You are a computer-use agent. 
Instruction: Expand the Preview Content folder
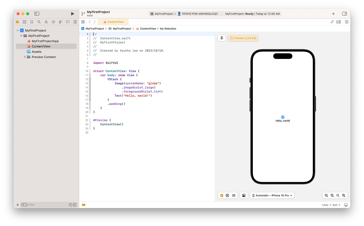[x=25, y=57]
